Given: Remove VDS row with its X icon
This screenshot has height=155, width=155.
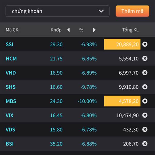Looking at the screenshot, I should [x=145, y=129].
